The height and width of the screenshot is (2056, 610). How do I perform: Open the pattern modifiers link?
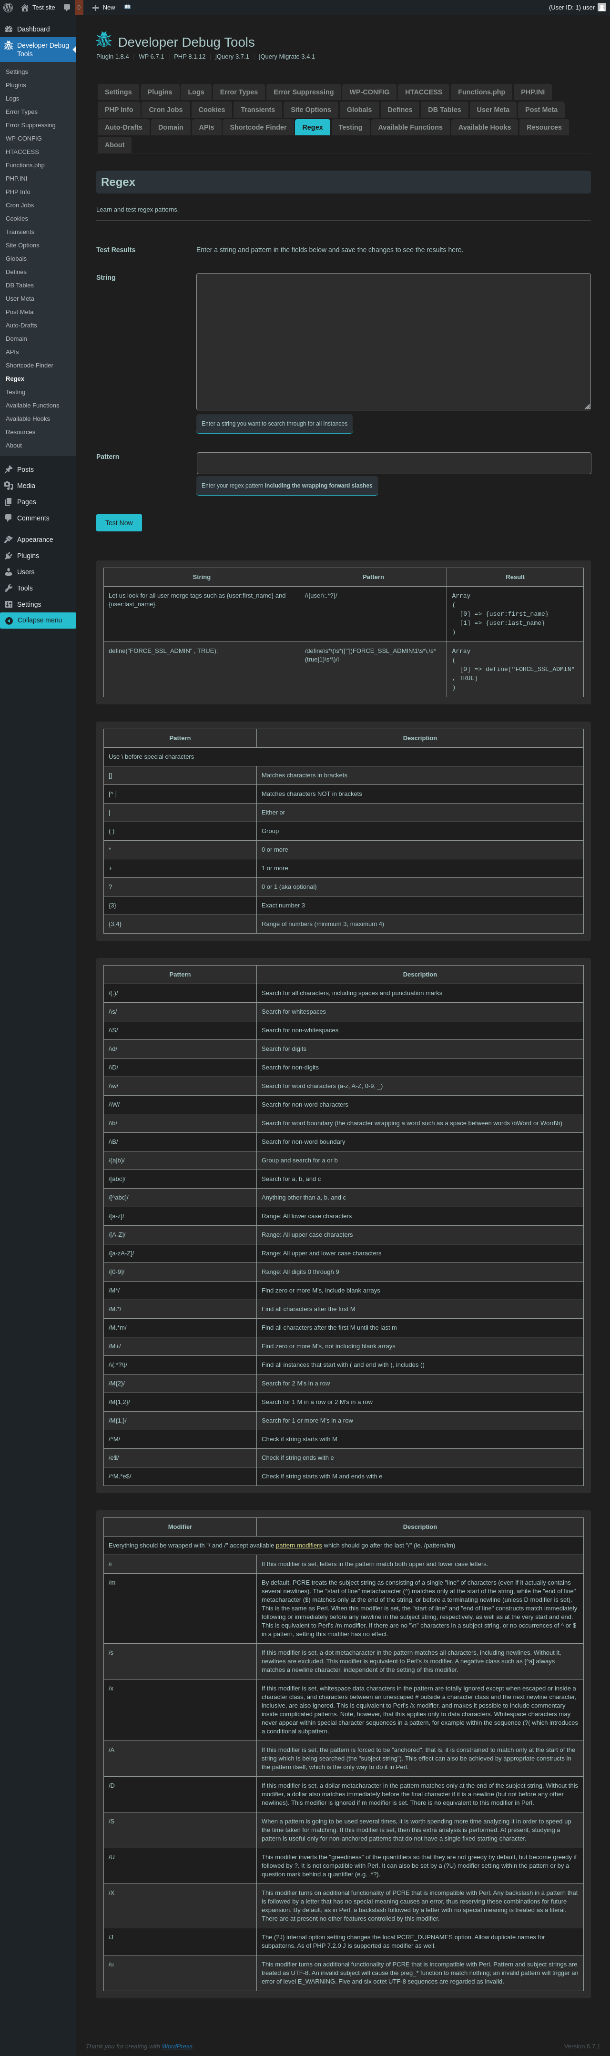[299, 1545]
